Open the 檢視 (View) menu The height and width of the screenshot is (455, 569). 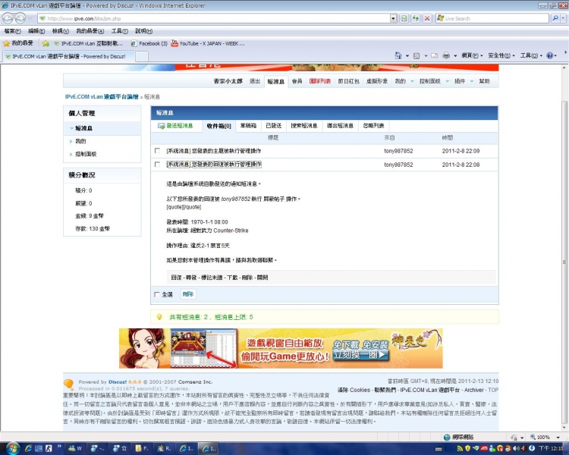pyautogui.click(x=60, y=31)
